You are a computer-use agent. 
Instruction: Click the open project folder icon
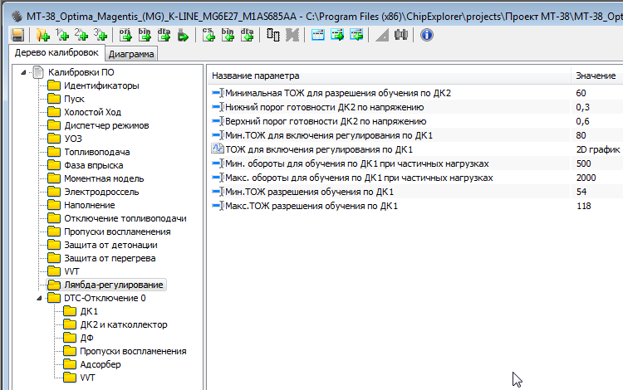42,34
